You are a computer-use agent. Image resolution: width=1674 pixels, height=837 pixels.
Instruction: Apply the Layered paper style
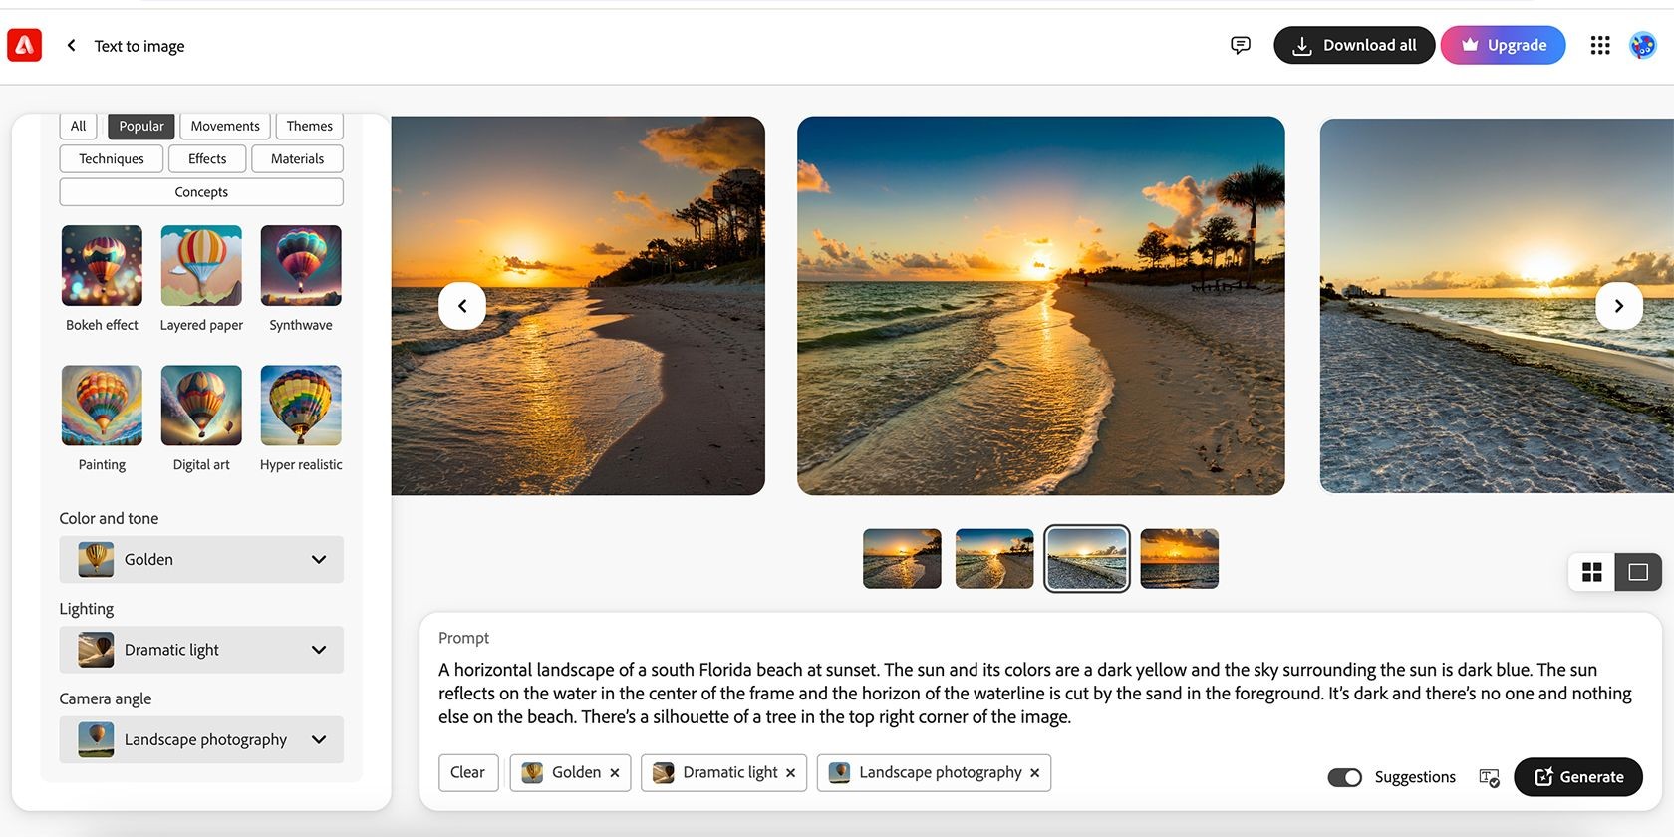201,266
